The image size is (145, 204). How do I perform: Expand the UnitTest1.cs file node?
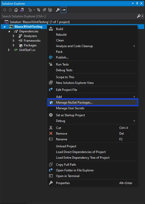coord(9,50)
